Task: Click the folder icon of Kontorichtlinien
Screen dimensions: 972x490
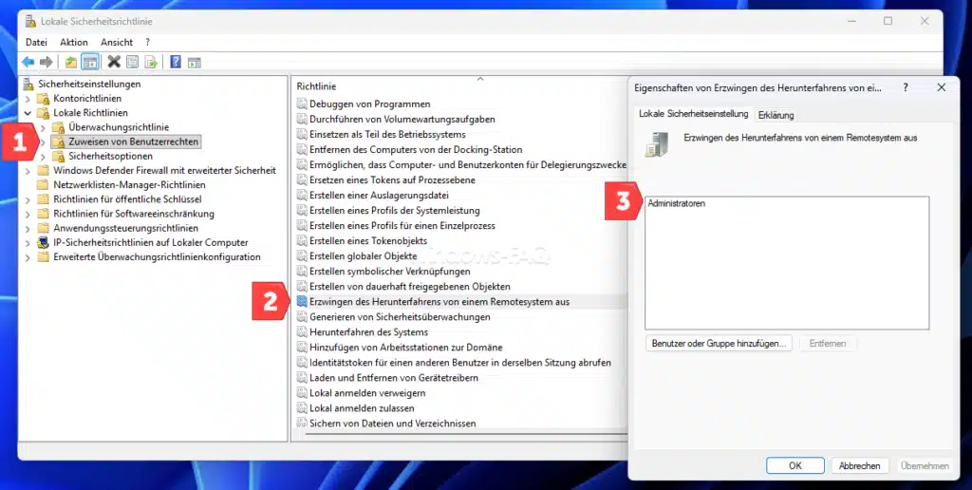Action: (x=43, y=98)
